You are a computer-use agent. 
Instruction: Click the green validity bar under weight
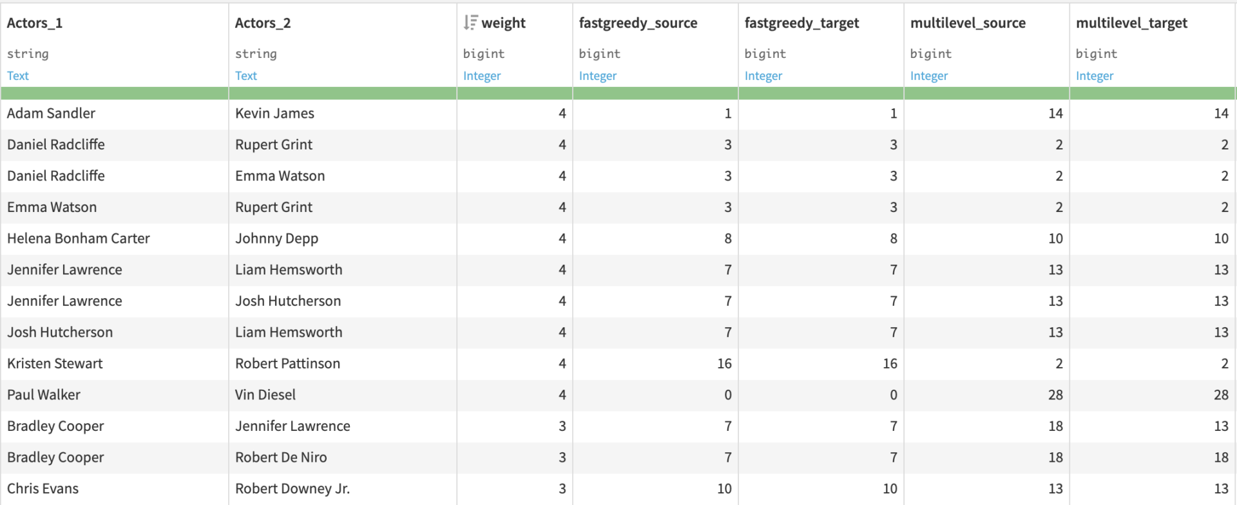pyautogui.click(x=514, y=93)
